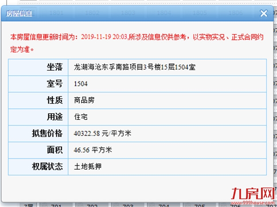Select the 土地抵押 status value
The image size is (277, 207).
pos(88,167)
